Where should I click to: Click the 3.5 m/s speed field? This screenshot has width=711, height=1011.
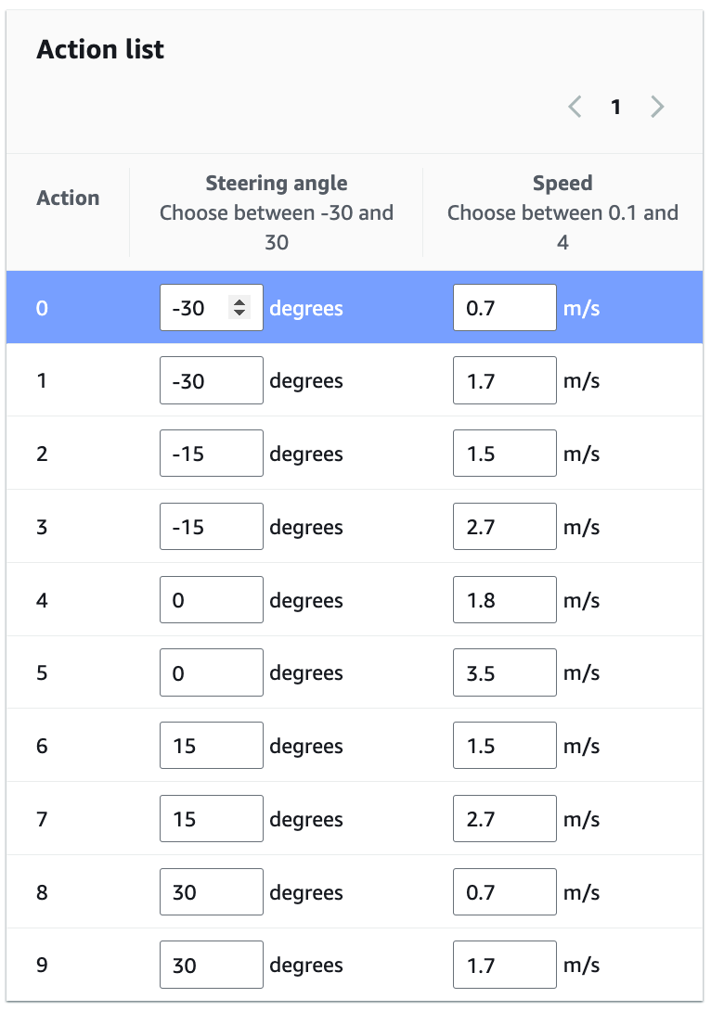point(504,674)
